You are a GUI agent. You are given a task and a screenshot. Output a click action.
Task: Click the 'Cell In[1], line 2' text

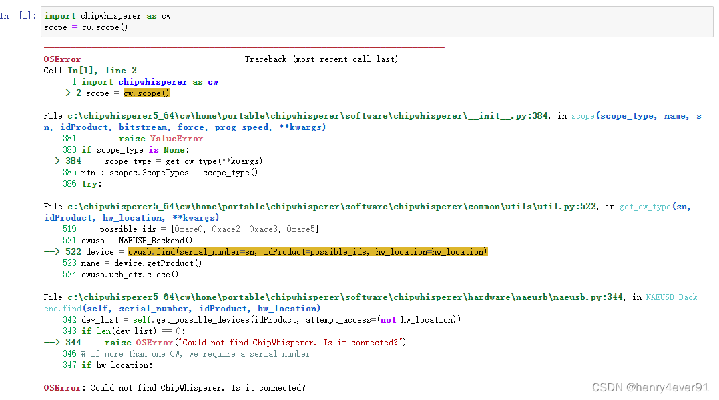[90, 71]
